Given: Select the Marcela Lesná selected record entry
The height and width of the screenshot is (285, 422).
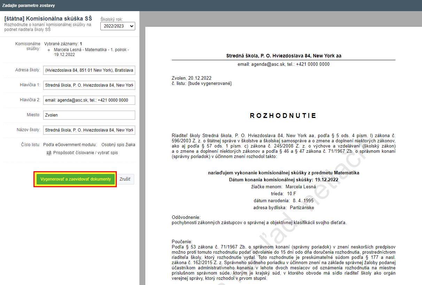Looking at the screenshot, I should (91, 52).
